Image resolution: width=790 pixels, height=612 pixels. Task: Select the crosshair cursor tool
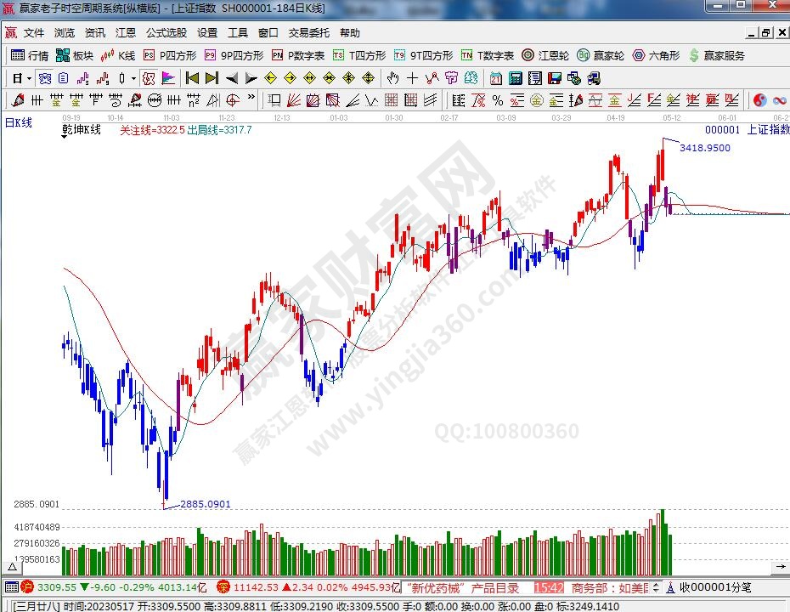click(412, 78)
